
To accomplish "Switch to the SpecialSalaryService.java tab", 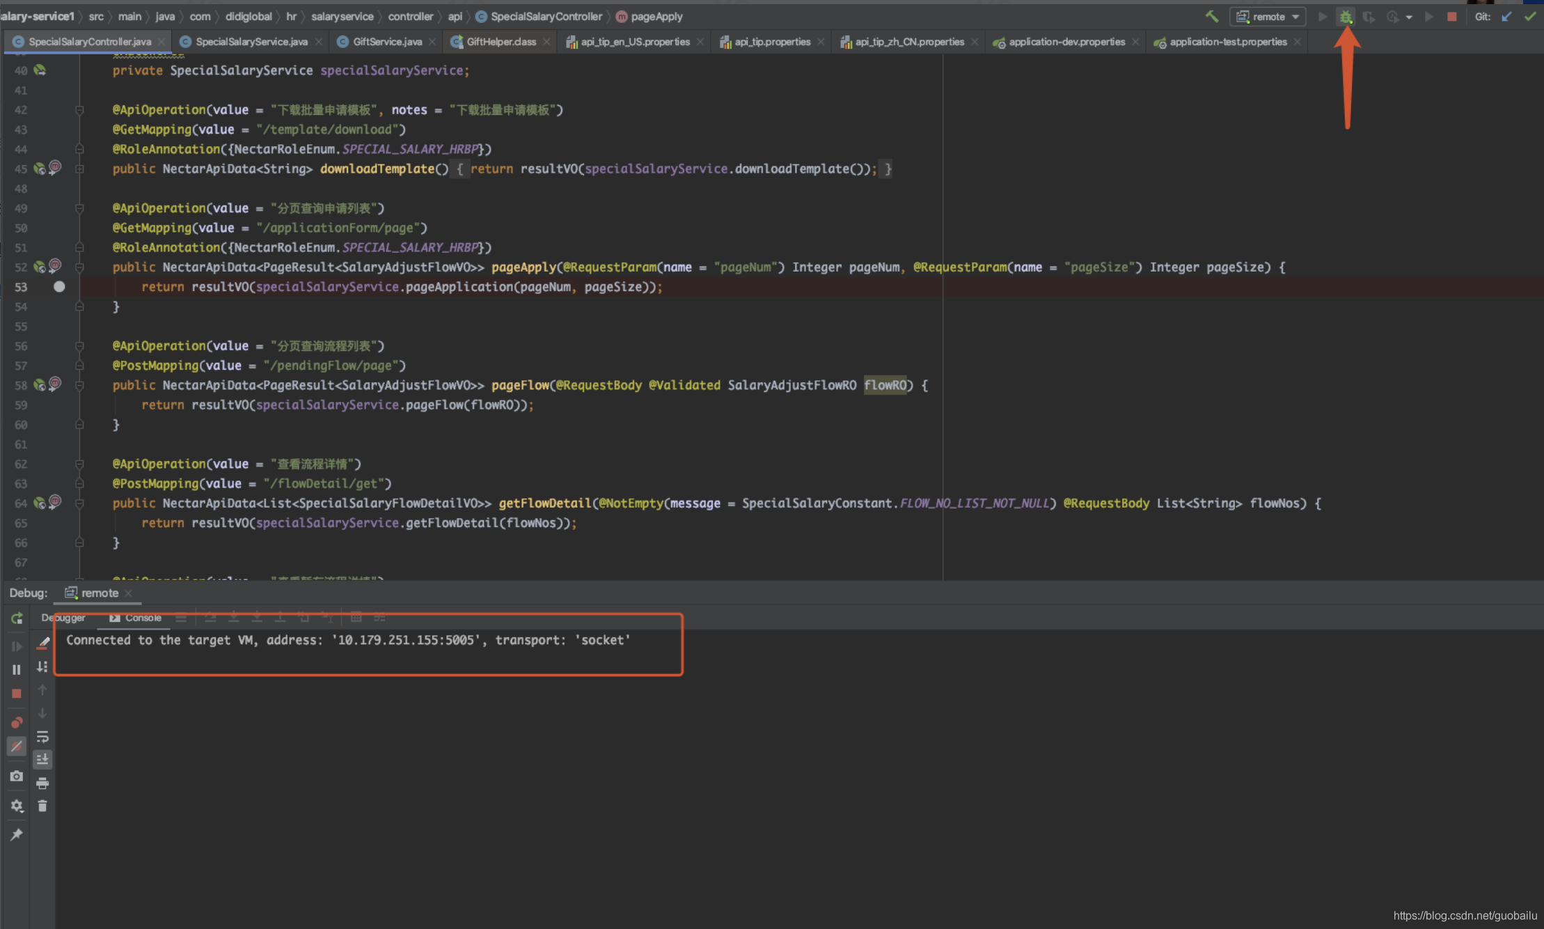I will 251,42.
